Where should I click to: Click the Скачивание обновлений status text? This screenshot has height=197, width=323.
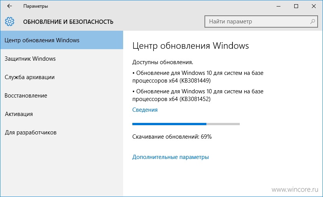tap(172, 137)
